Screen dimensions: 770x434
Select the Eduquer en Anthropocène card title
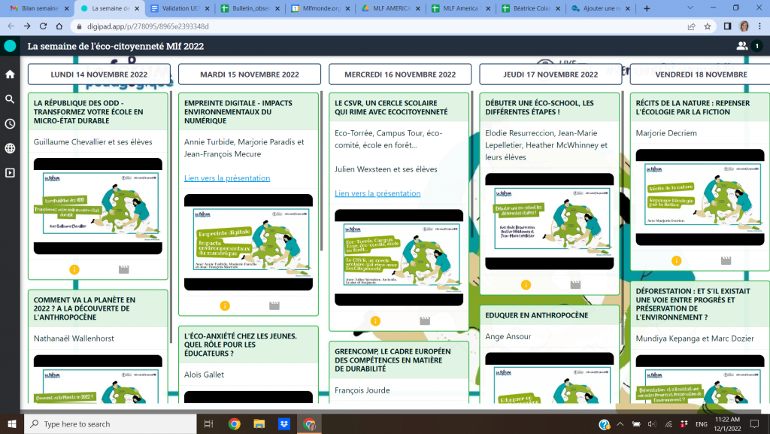[537, 315]
